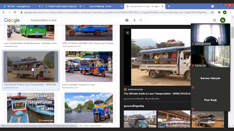Open the theculturetrip.com source link

pos(70,88)
